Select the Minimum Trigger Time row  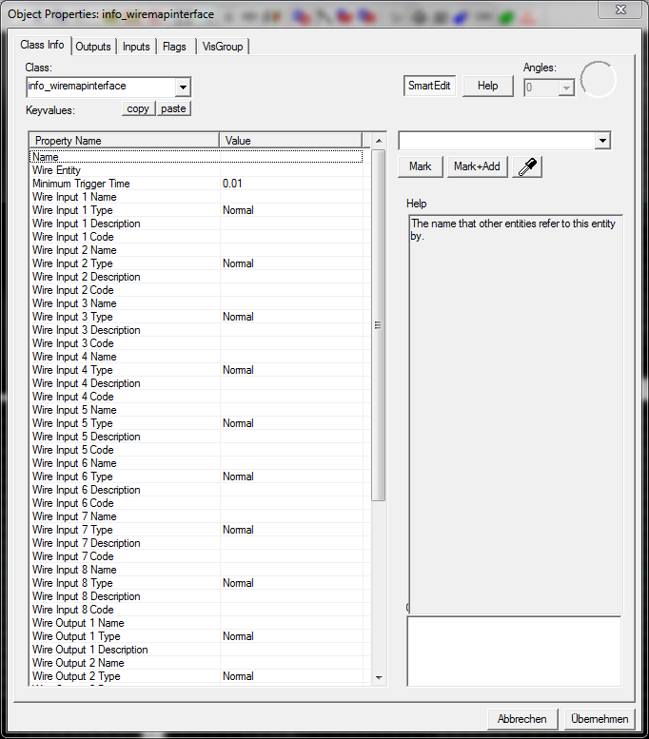(x=196, y=184)
